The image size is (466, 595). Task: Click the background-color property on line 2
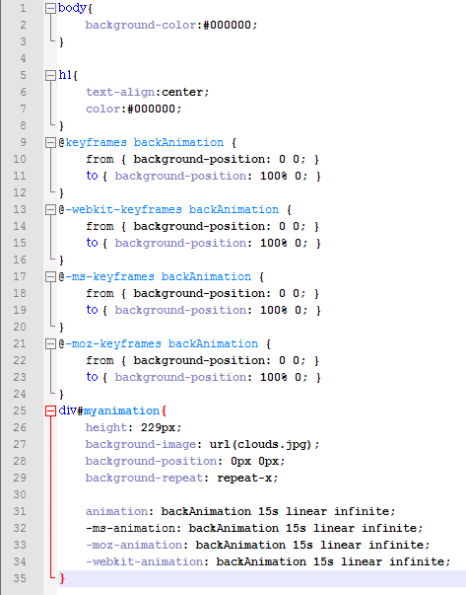pos(141,25)
